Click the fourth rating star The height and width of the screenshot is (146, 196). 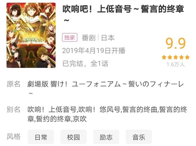pyautogui.click(x=182, y=57)
